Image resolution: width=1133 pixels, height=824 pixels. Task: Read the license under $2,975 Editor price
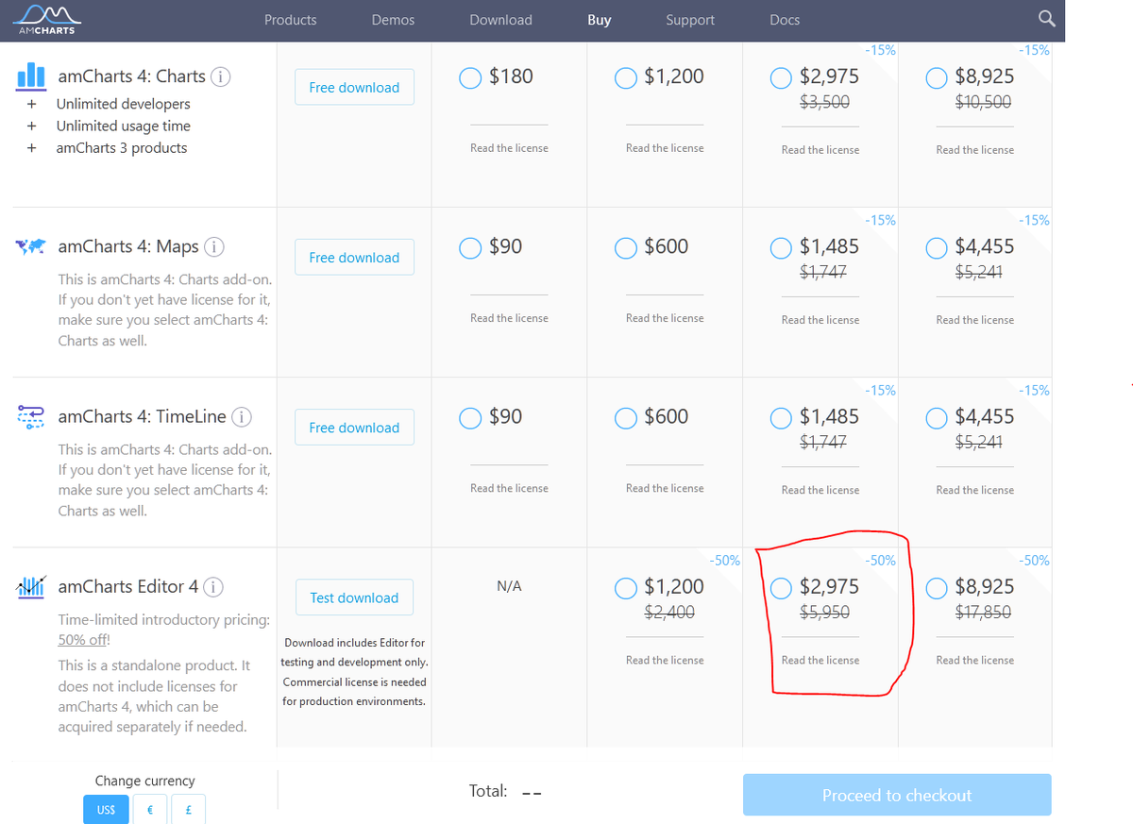[x=820, y=660]
